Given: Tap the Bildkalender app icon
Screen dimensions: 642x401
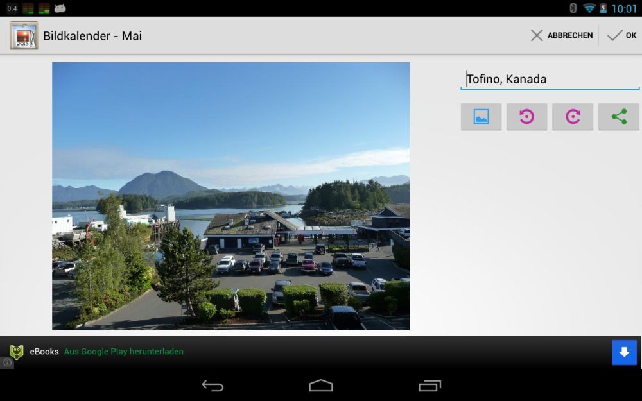Looking at the screenshot, I should click(x=24, y=35).
